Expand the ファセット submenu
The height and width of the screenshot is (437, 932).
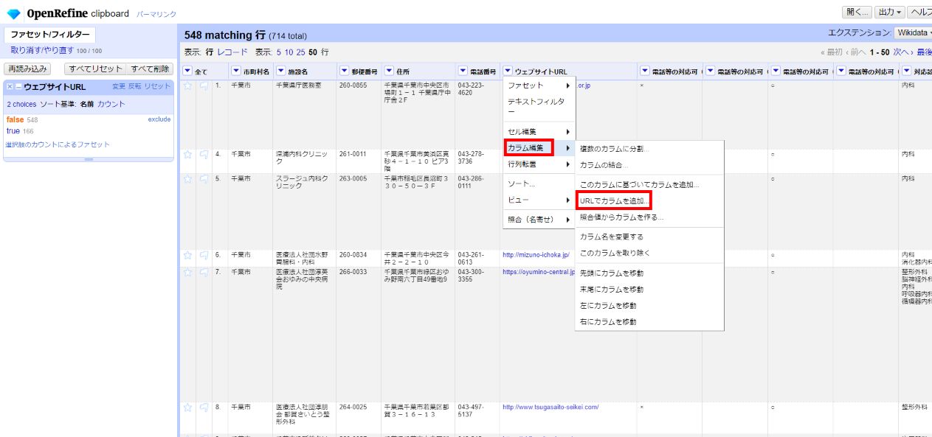tap(539, 86)
